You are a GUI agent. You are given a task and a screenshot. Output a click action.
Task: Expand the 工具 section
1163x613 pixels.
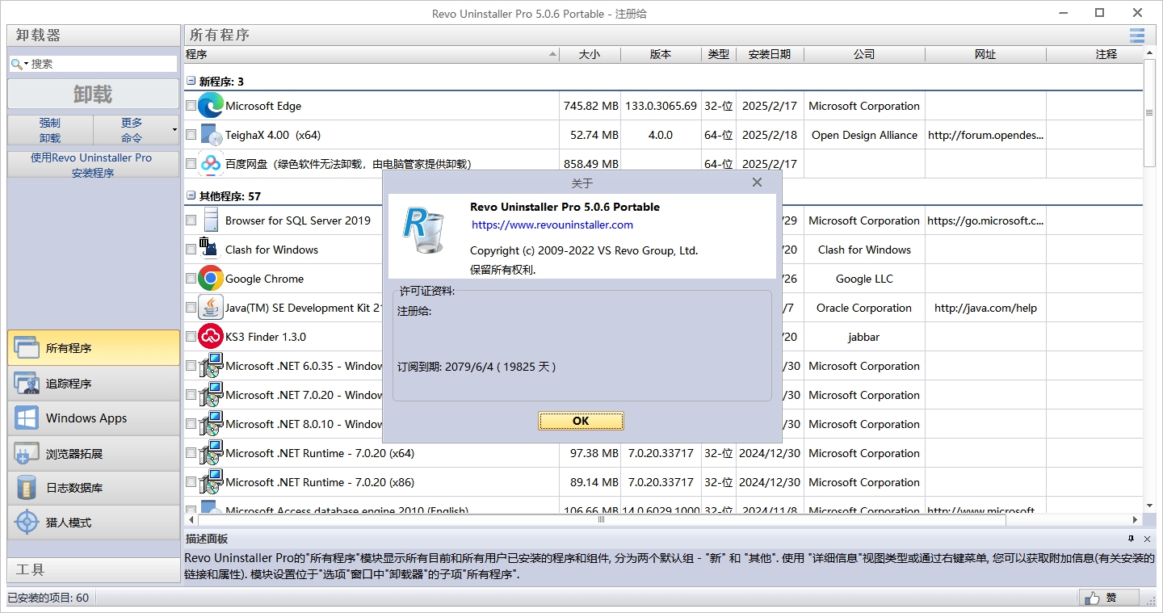(x=94, y=569)
